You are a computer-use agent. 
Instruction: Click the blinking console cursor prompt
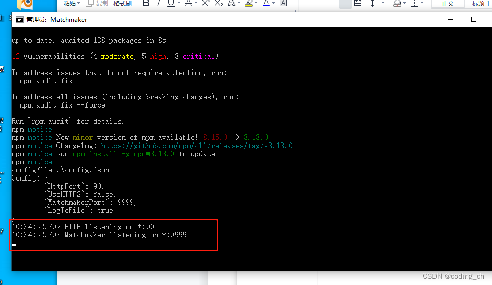(x=14, y=245)
